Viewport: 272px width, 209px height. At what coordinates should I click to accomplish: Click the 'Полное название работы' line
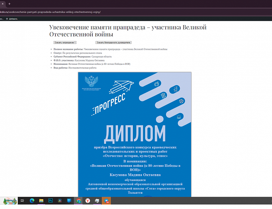110,49
